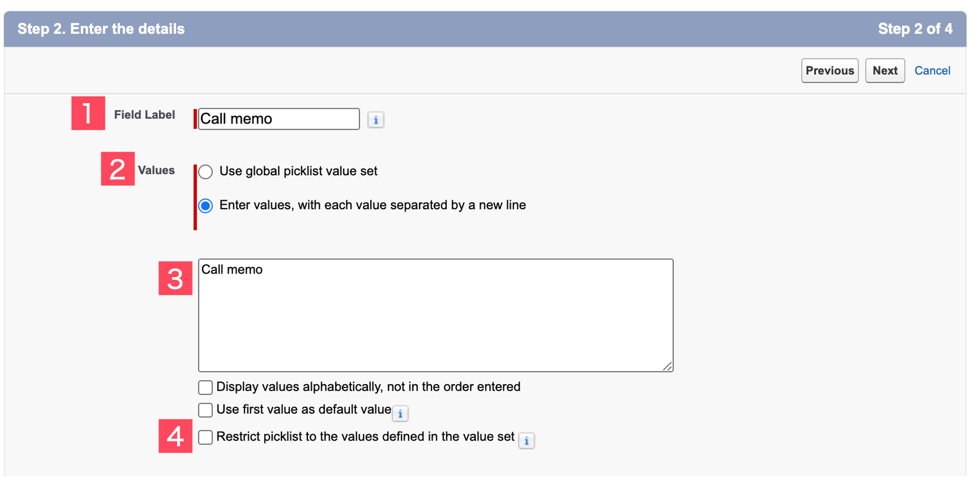
Task: Open the restrict picklist info tooltip
Action: click(x=527, y=441)
